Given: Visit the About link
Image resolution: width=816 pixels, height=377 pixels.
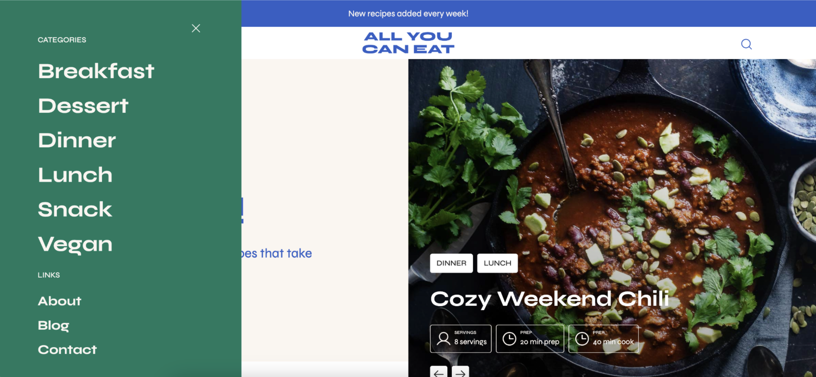Looking at the screenshot, I should [60, 301].
